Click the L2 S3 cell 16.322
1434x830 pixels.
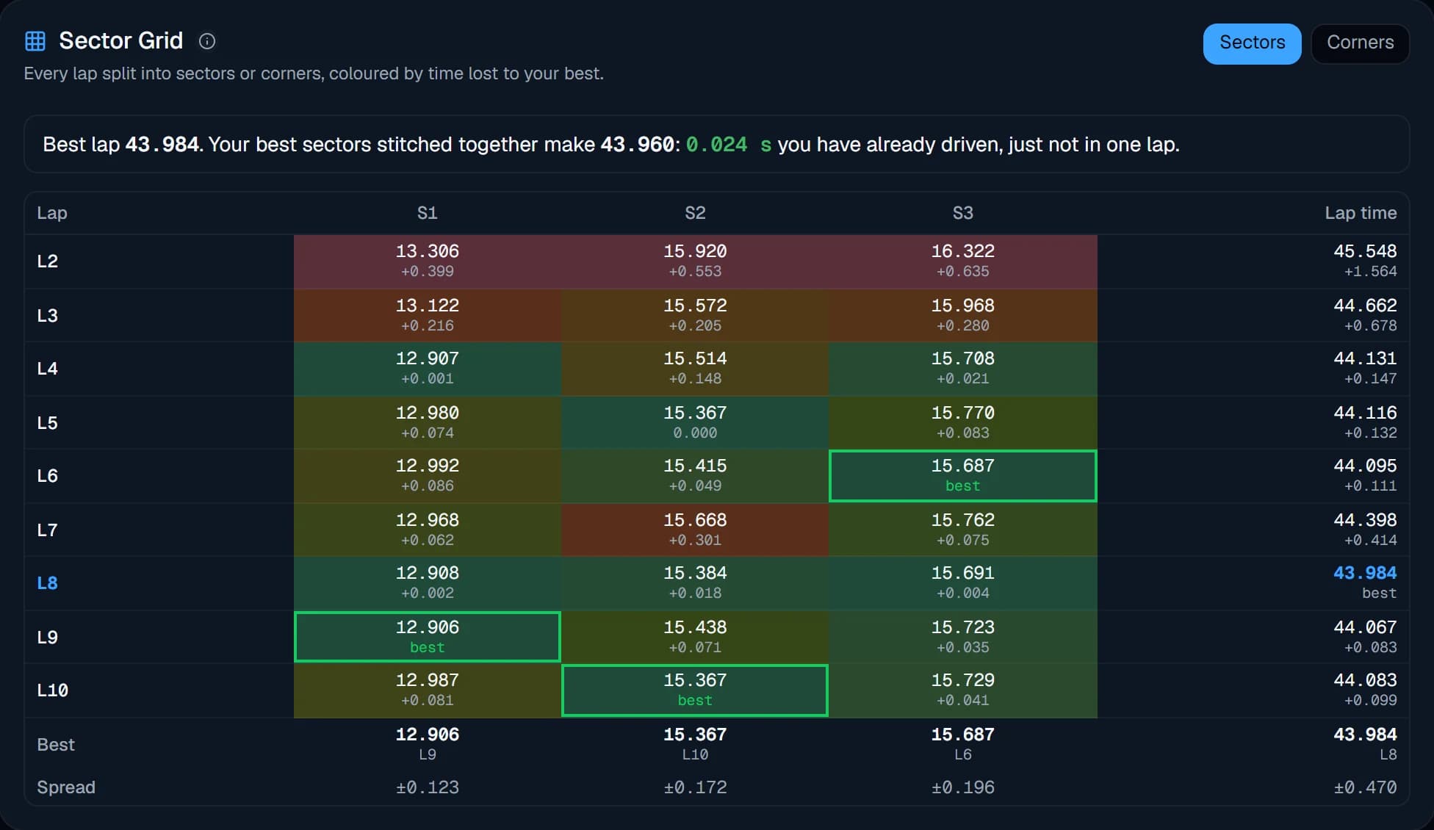(963, 261)
